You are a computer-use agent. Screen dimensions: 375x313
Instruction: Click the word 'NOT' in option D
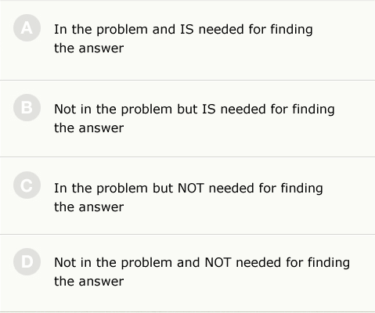coord(218,262)
